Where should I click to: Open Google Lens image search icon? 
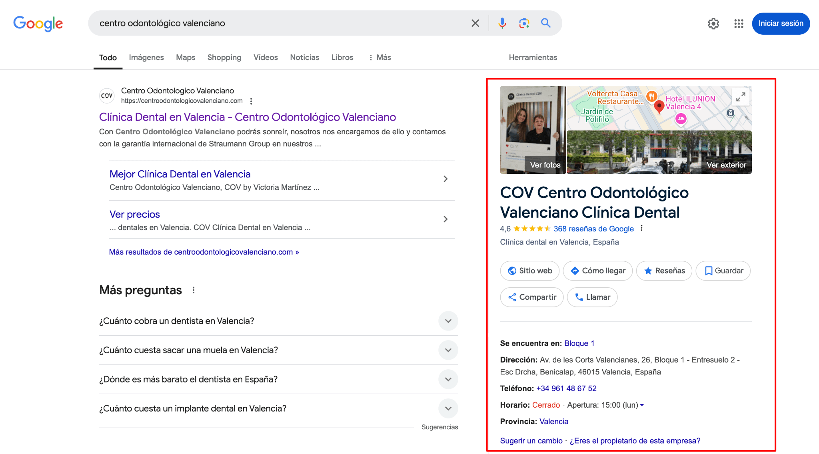(524, 23)
